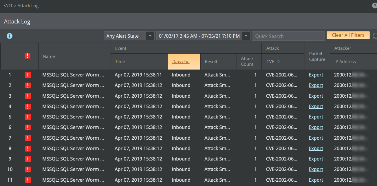Screen dimensions: 377x186
Task: Click red severity icon in row 3
Action: point(28,96)
